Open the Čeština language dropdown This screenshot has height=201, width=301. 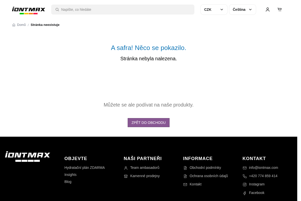click(242, 10)
